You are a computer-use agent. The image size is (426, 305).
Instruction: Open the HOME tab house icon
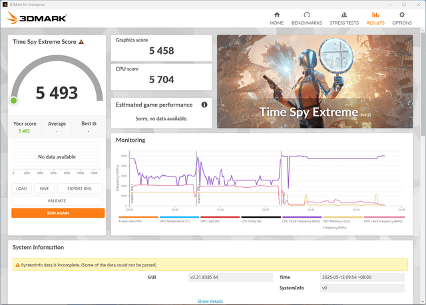tap(277, 15)
